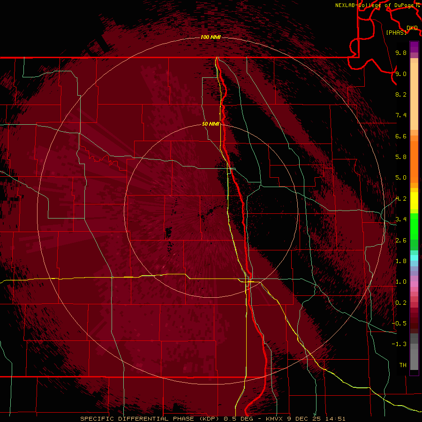Click the 5.0 value on the scale
The width and height of the screenshot is (422, 422).
401,178
